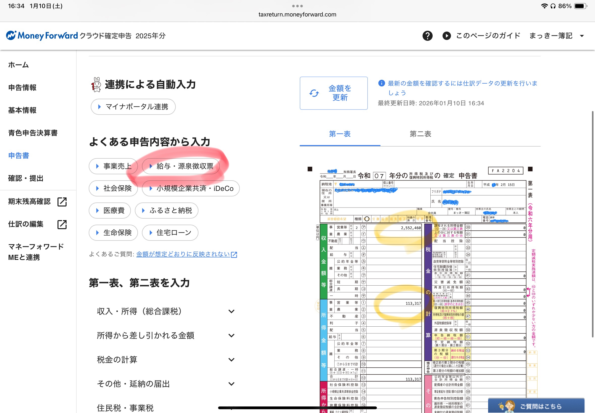Click external link icon after FAQ link
This screenshot has width=595, height=413.
(x=234, y=255)
